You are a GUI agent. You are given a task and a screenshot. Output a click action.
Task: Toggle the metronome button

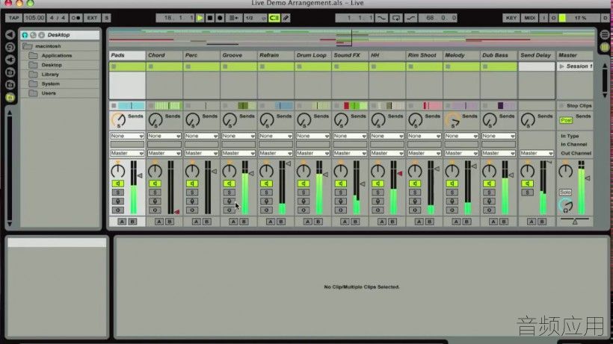click(76, 18)
